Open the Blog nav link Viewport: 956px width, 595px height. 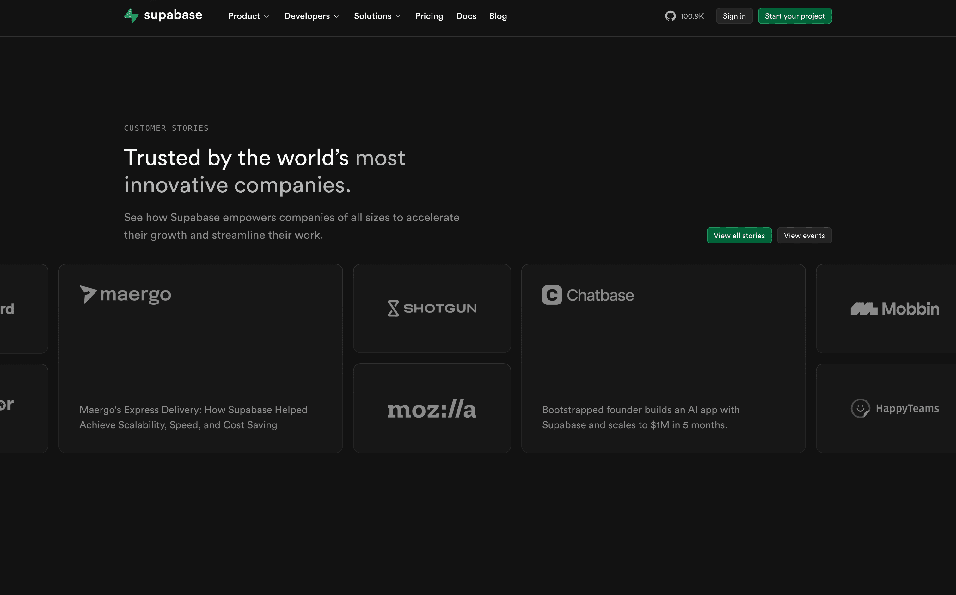[498, 16]
